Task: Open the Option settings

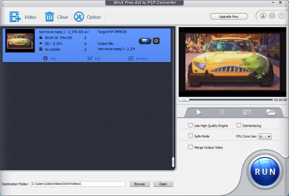Action: (79, 17)
